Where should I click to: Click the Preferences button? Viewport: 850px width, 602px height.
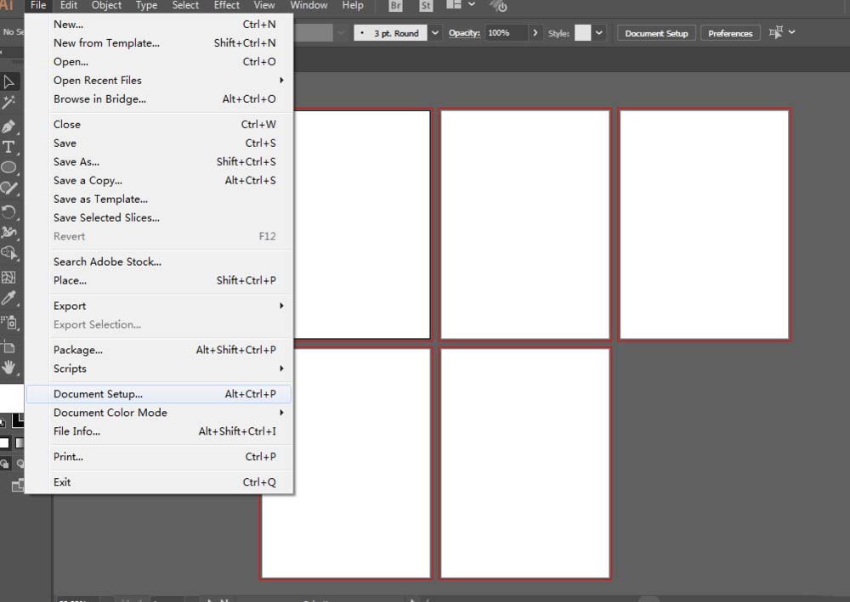coord(730,33)
